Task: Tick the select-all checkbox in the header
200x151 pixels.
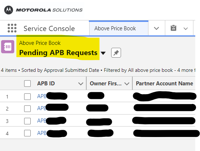Action: click(27, 84)
